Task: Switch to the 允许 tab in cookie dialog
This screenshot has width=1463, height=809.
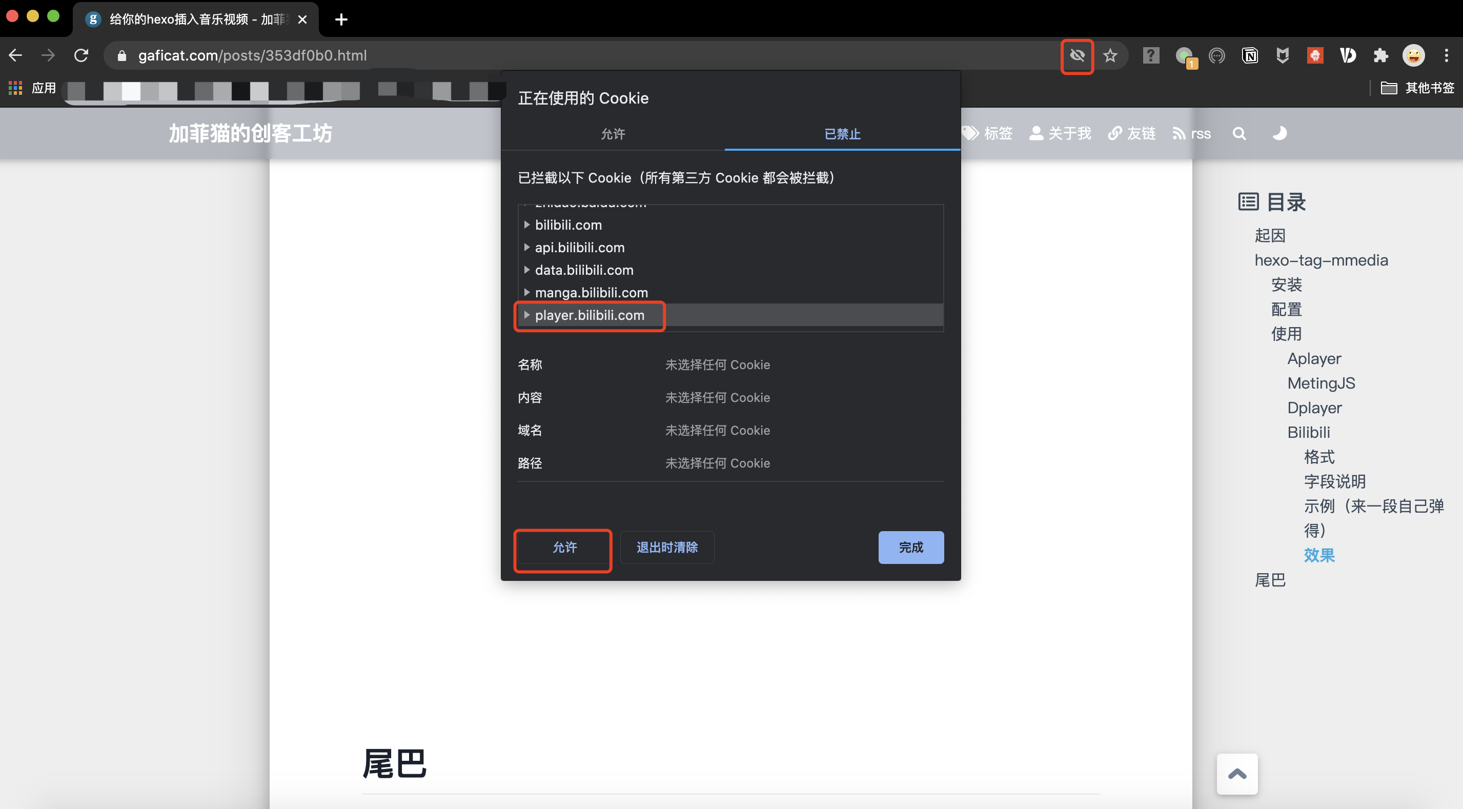Action: [613, 134]
